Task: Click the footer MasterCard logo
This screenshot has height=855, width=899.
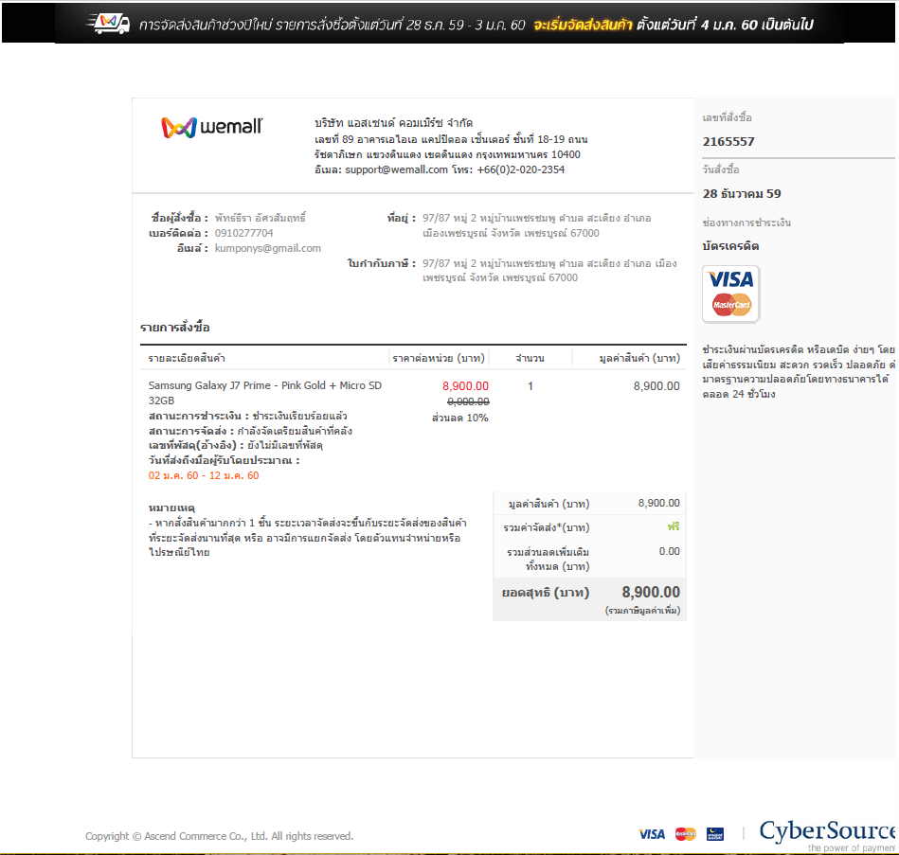Action: [x=685, y=834]
